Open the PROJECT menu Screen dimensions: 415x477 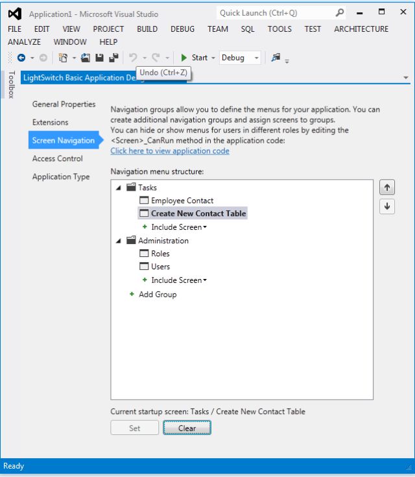pos(108,29)
